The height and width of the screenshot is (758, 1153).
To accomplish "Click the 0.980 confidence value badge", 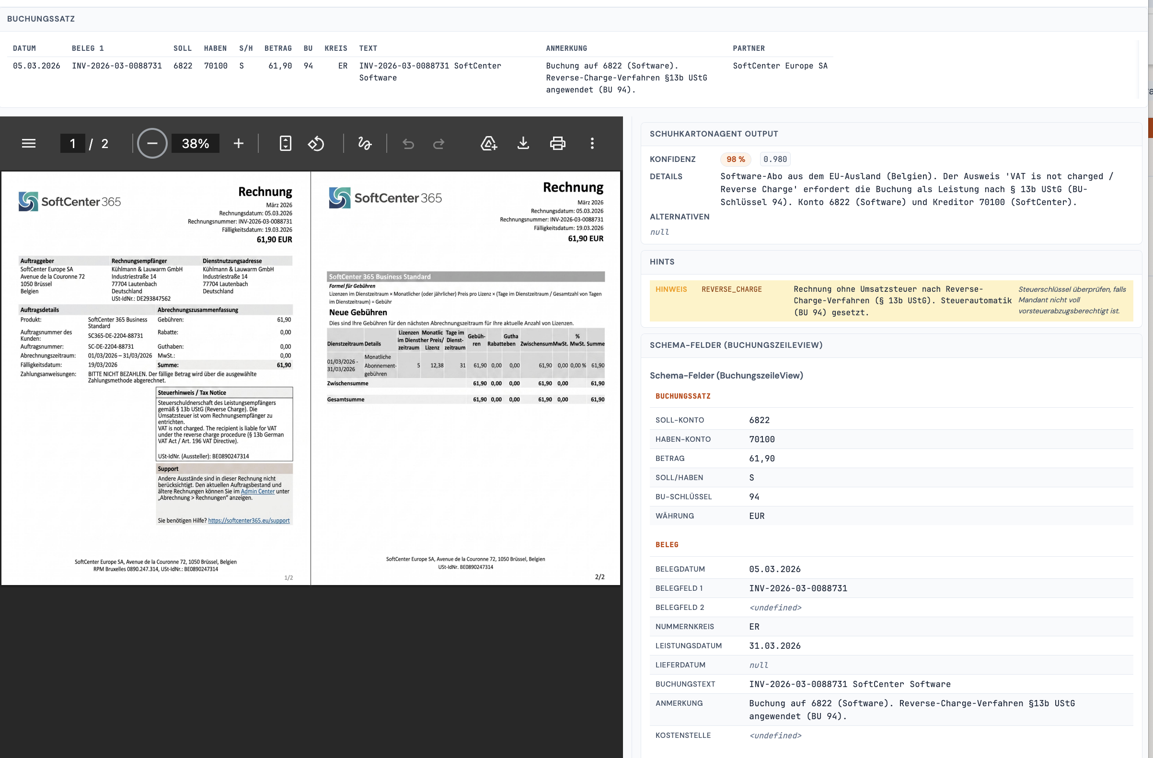I will pyautogui.click(x=774, y=160).
